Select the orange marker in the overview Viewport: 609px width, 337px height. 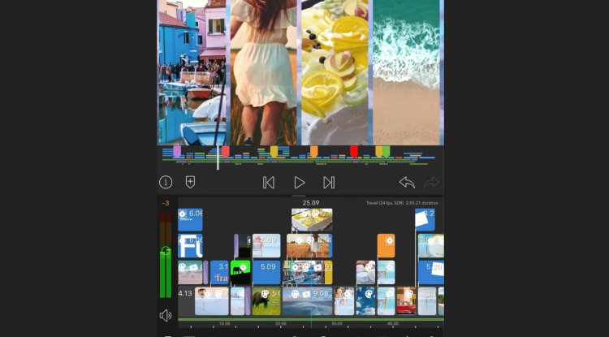point(313,151)
